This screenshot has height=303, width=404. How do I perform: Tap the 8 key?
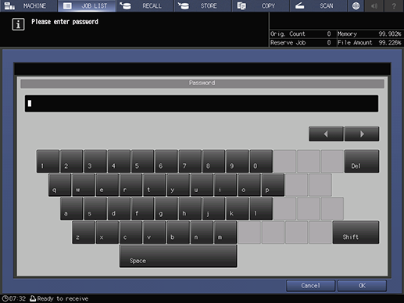[x=214, y=161]
